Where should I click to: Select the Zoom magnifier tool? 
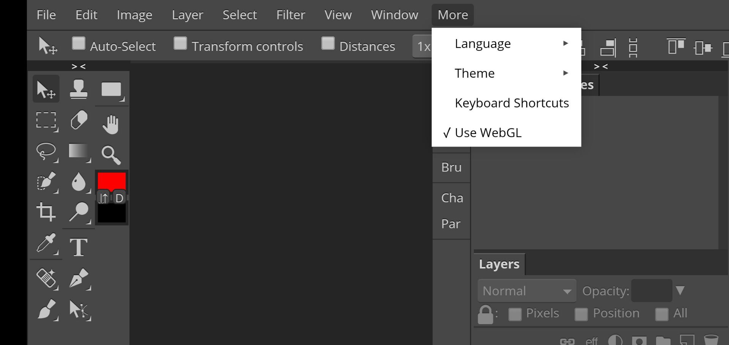pos(111,154)
